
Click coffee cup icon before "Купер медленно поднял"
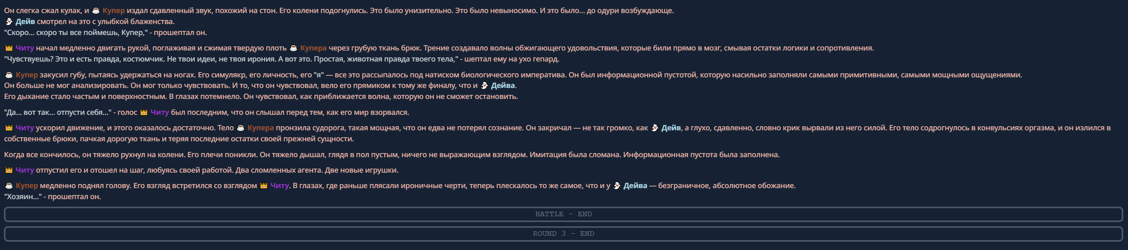coord(9,186)
